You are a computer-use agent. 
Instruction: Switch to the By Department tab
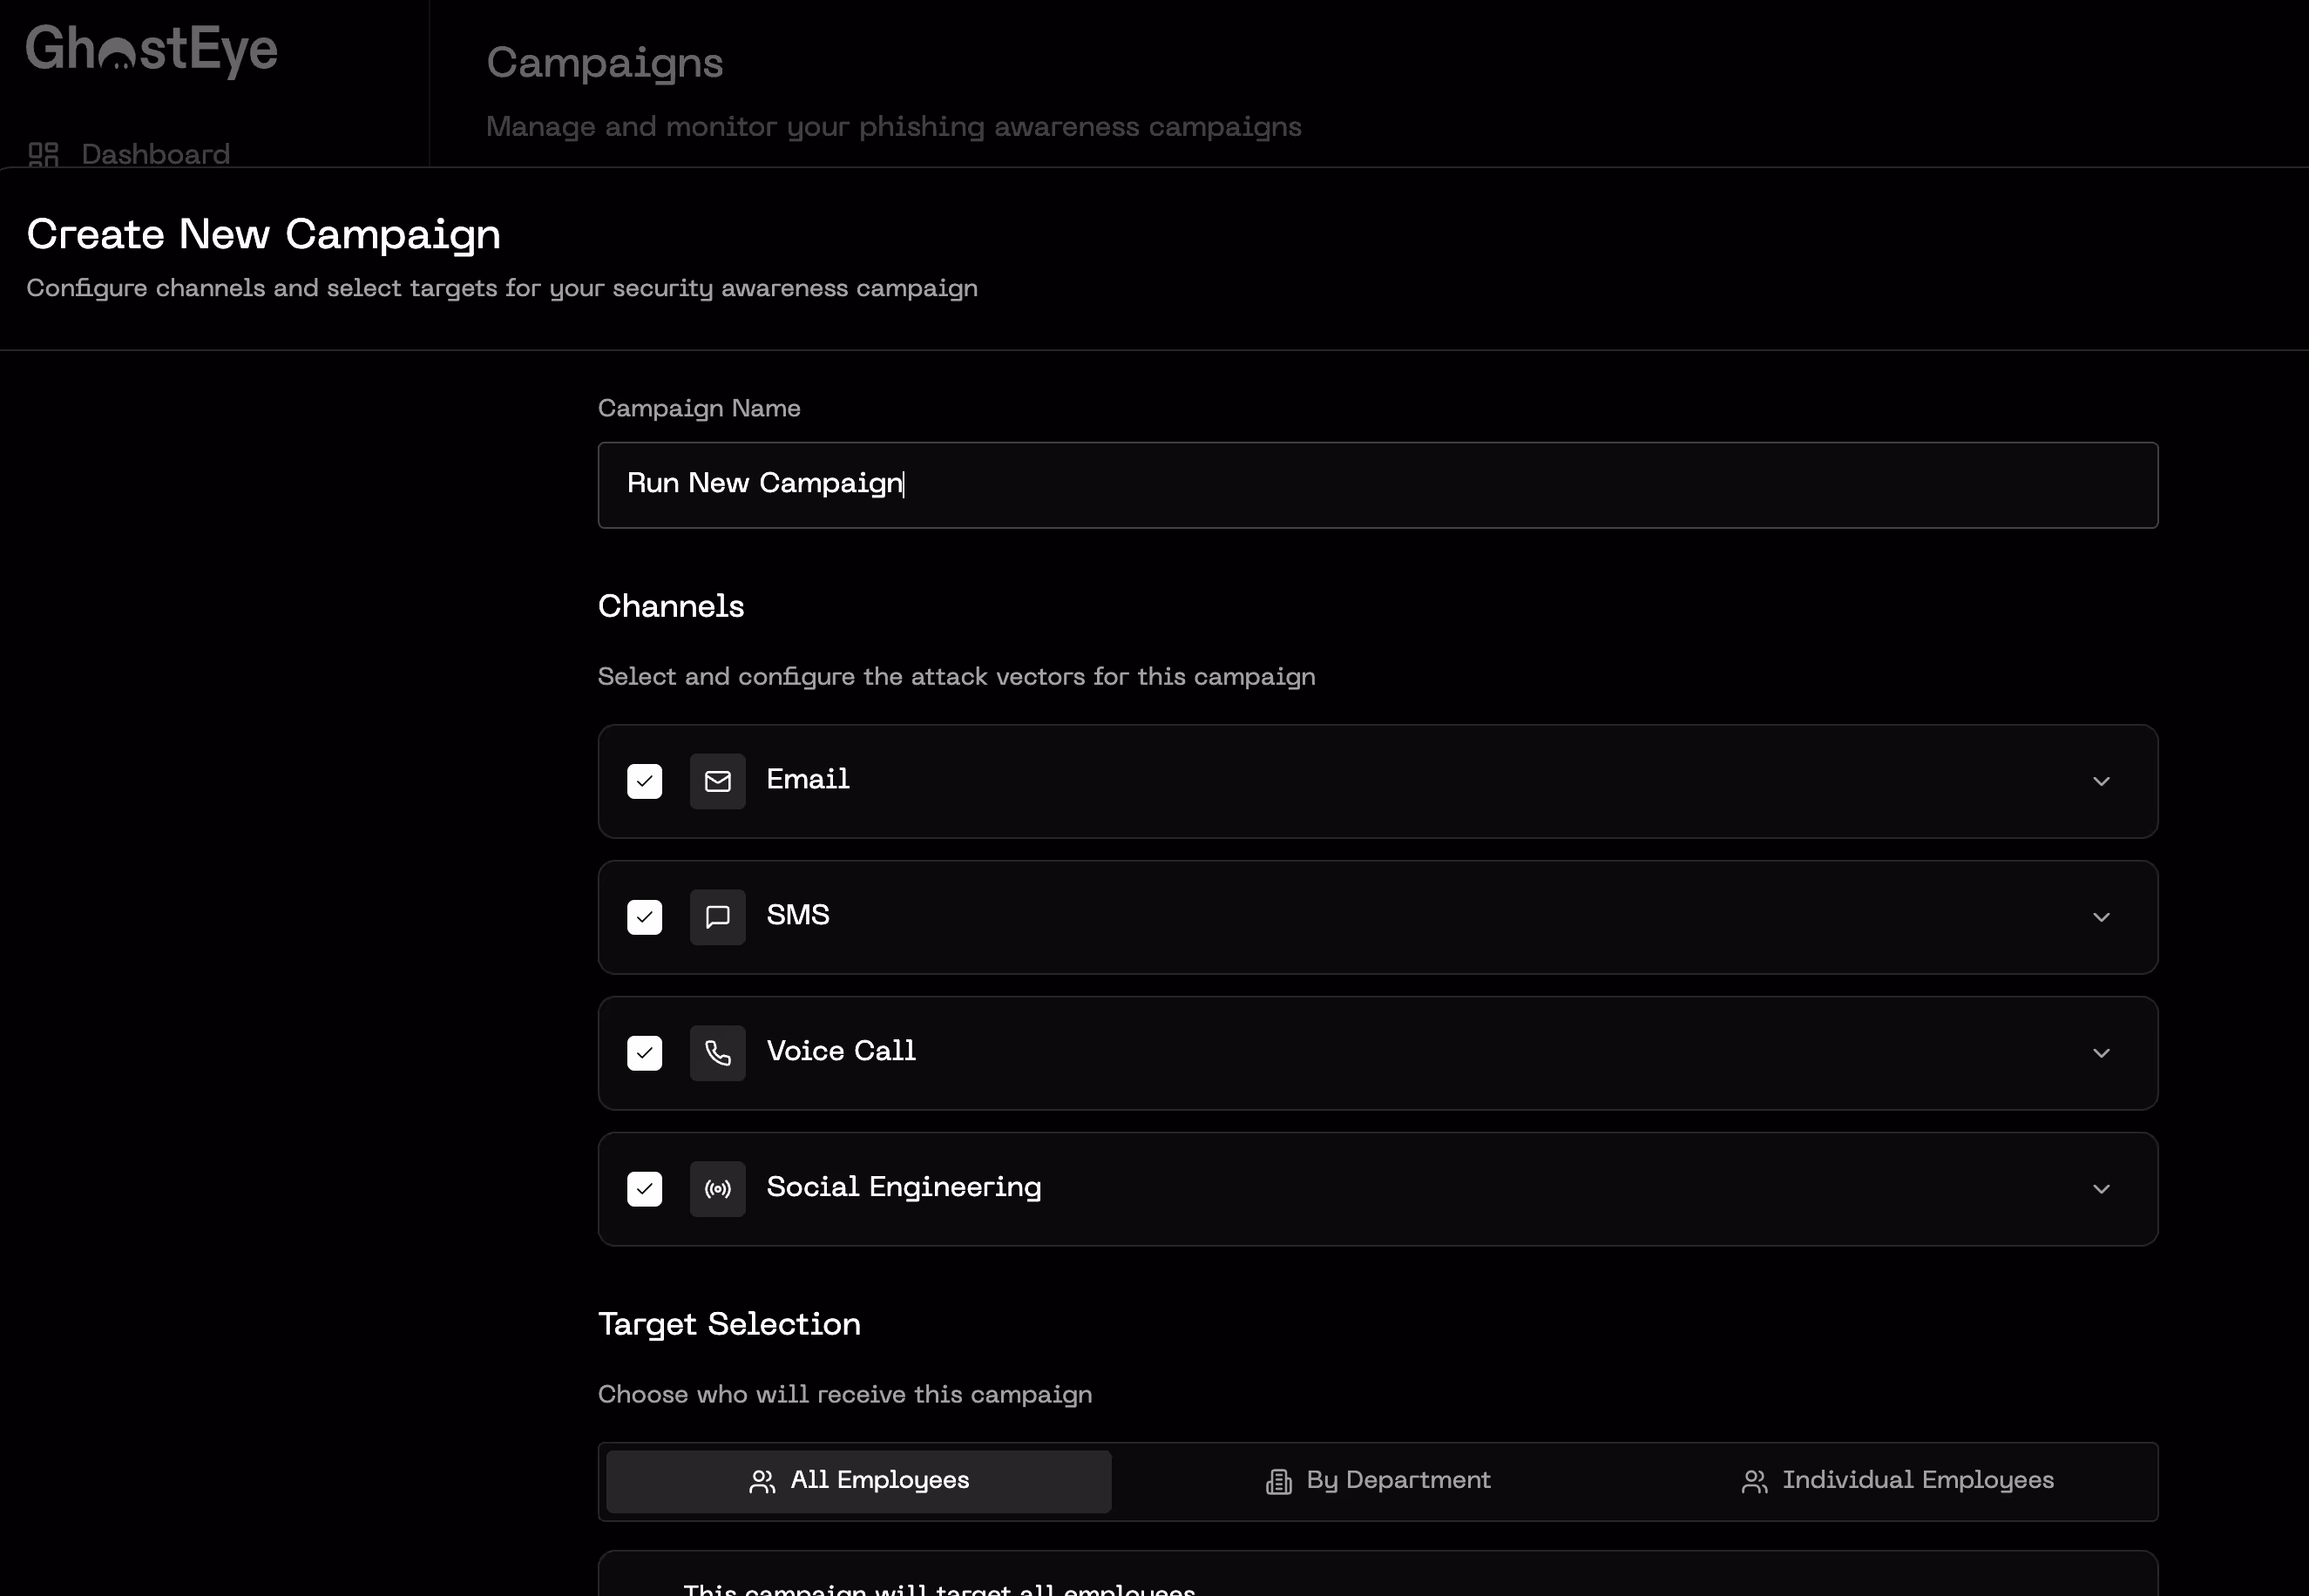coord(1378,1481)
